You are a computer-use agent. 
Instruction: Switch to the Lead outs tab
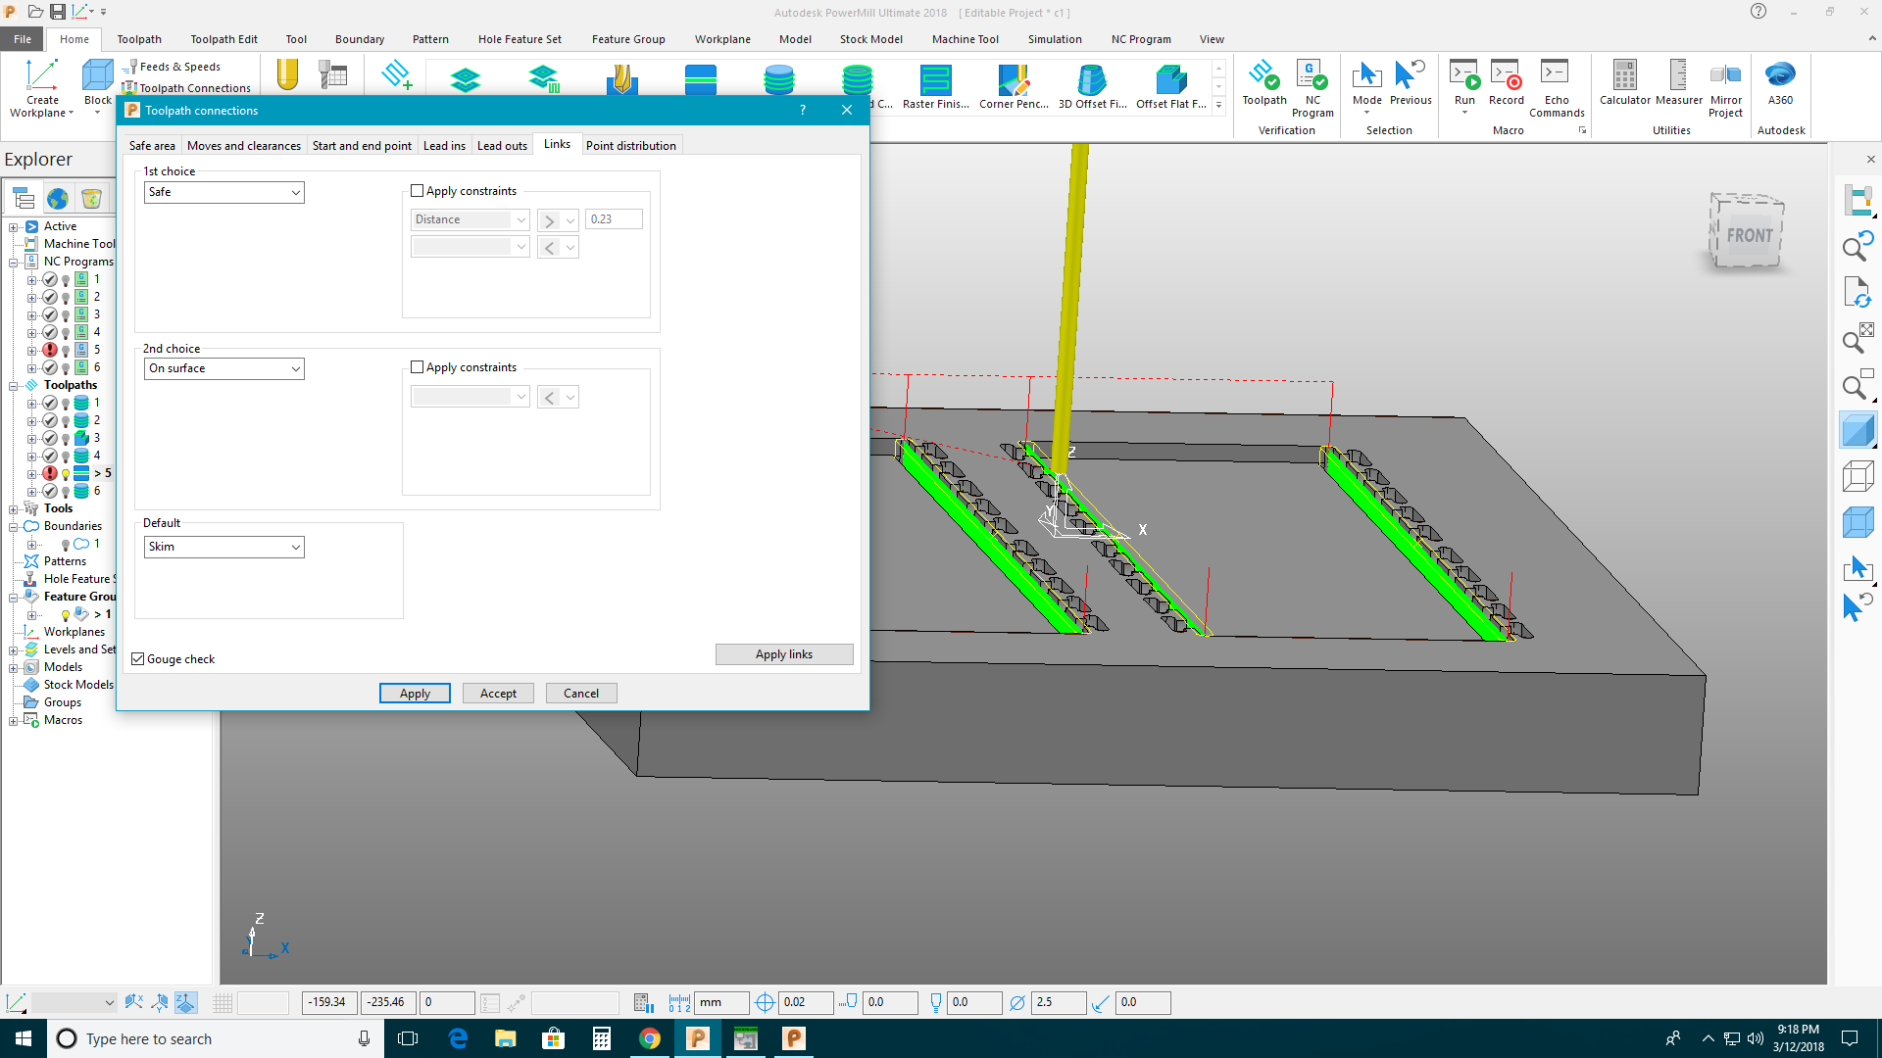pos(502,145)
